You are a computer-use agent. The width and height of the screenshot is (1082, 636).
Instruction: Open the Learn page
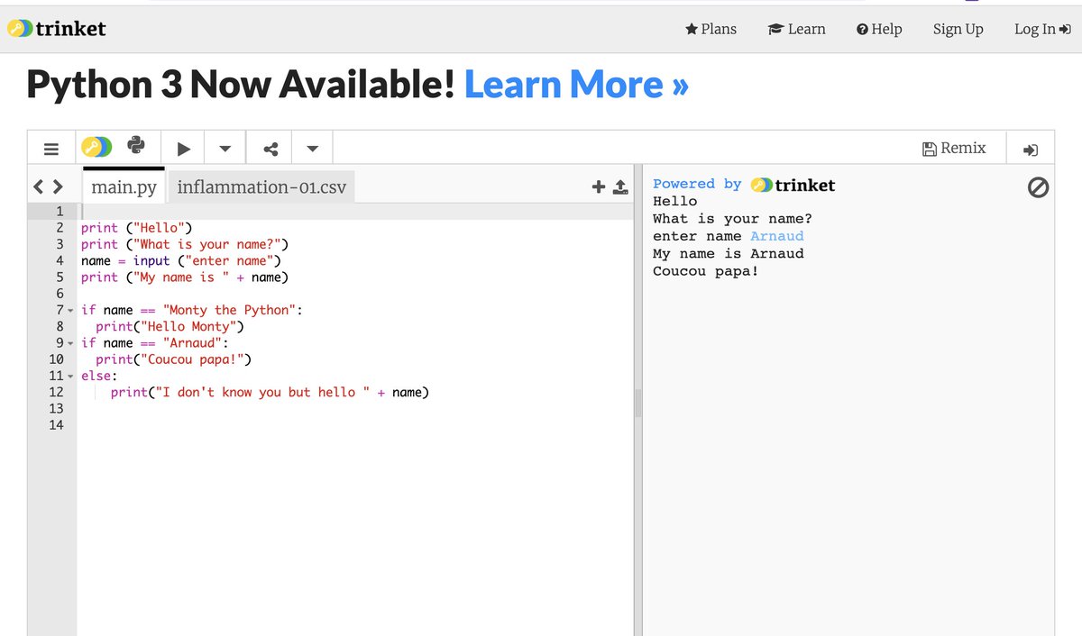[796, 29]
